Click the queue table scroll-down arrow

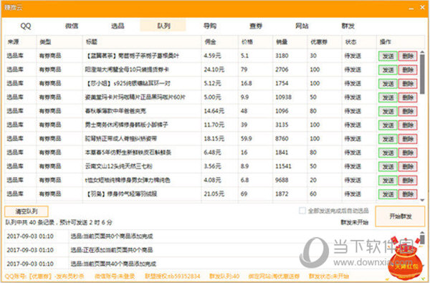tap(422, 200)
